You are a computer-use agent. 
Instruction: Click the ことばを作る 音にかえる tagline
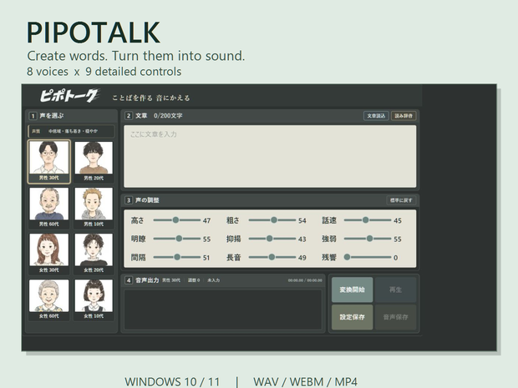pos(151,98)
